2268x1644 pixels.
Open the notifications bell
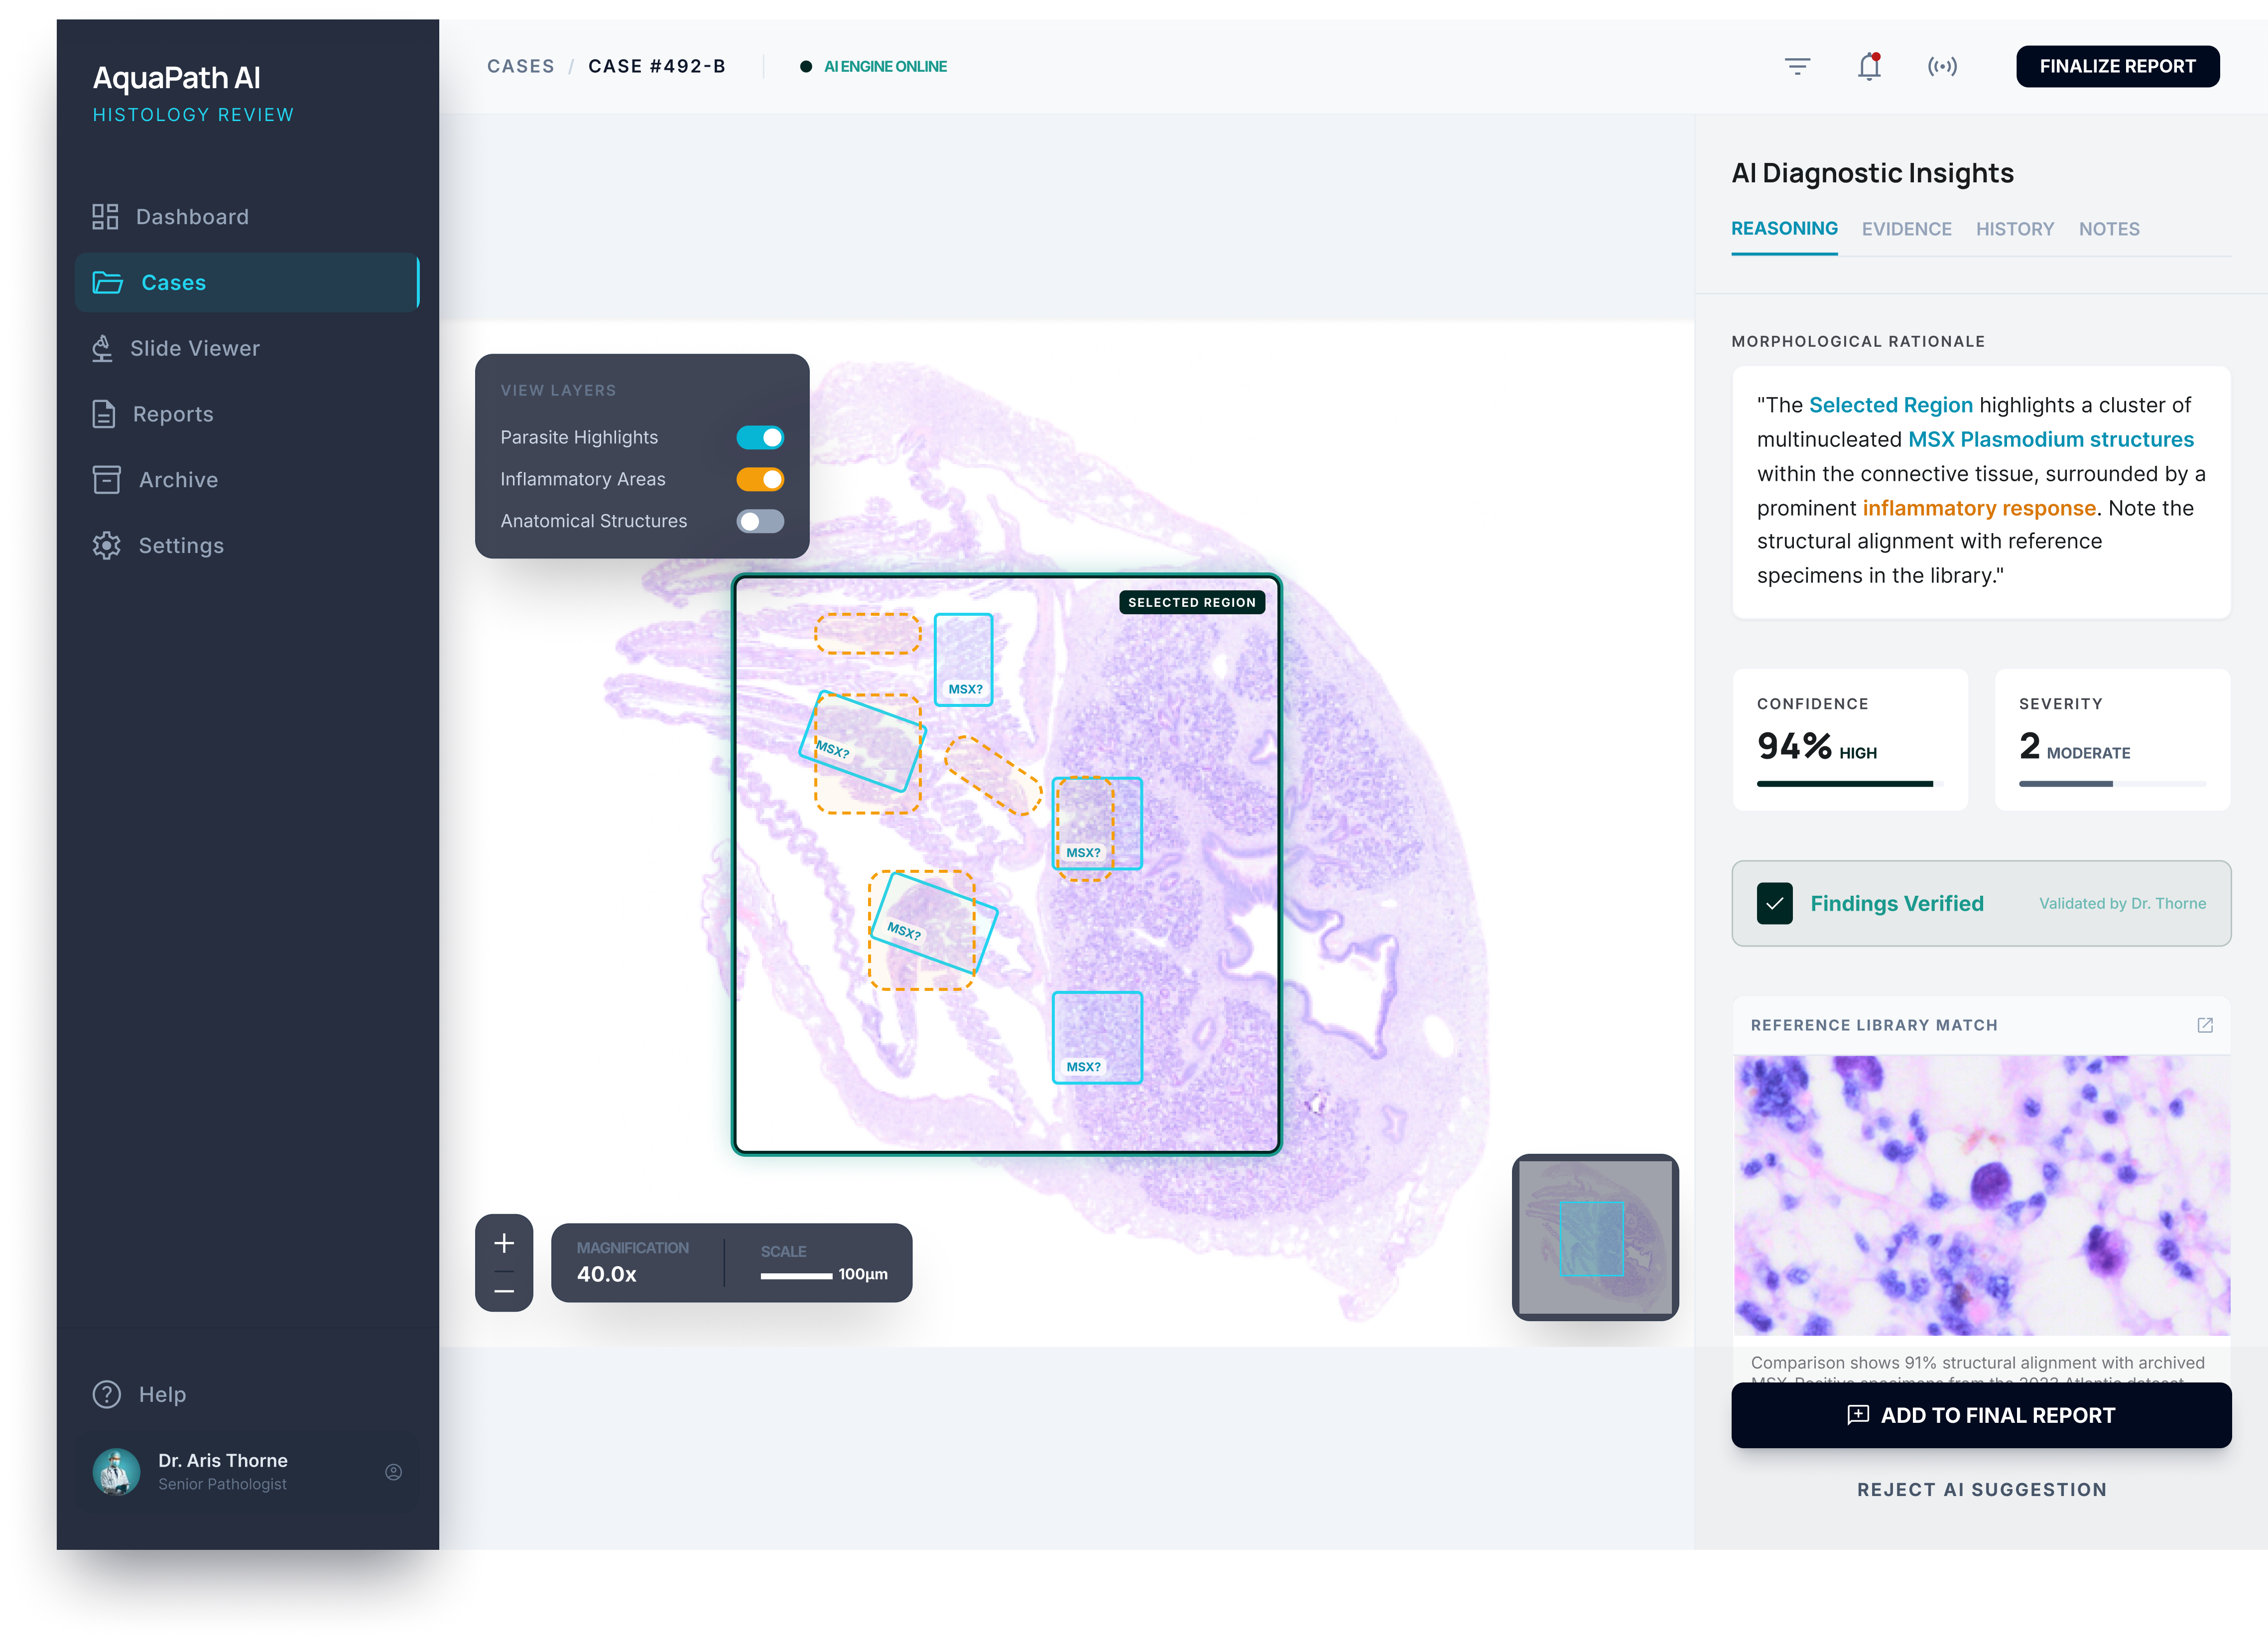pos(1869,66)
